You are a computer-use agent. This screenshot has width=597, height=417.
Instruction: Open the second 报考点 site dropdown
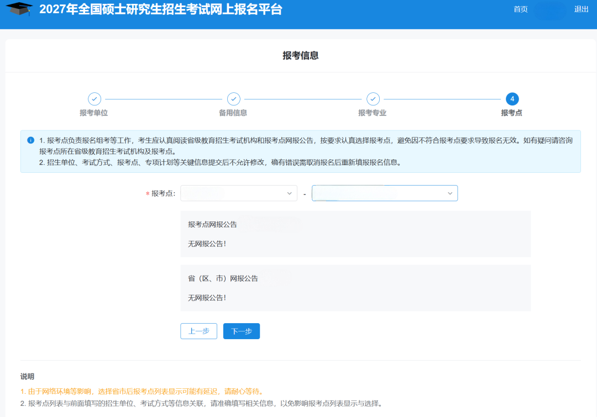point(385,193)
